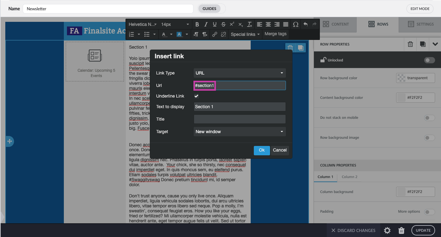Expand the Special links menu
The height and width of the screenshot is (237, 441).
(245, 35)
